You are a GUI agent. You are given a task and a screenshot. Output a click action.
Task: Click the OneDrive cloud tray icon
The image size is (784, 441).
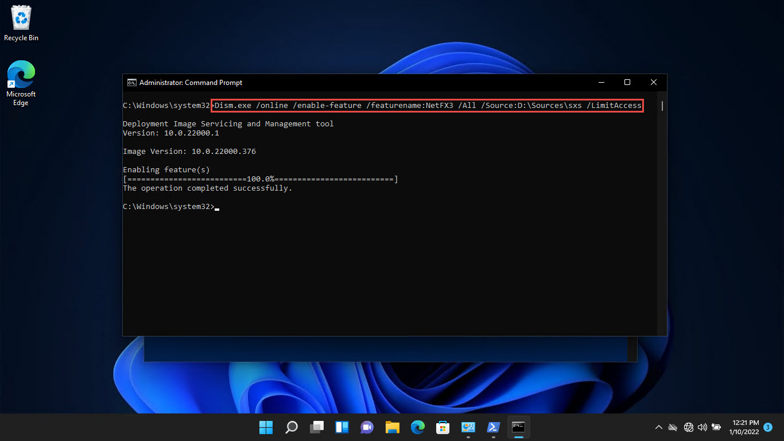(x=673, y=427)
